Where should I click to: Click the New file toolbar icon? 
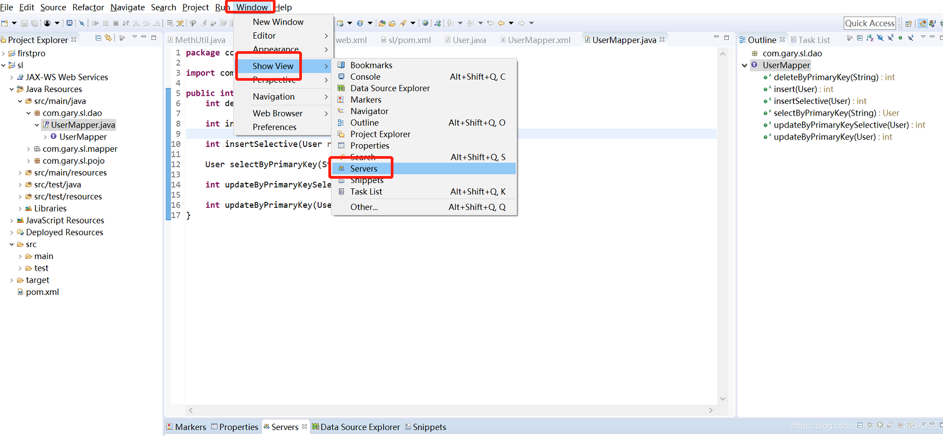[x=4, y=23]
